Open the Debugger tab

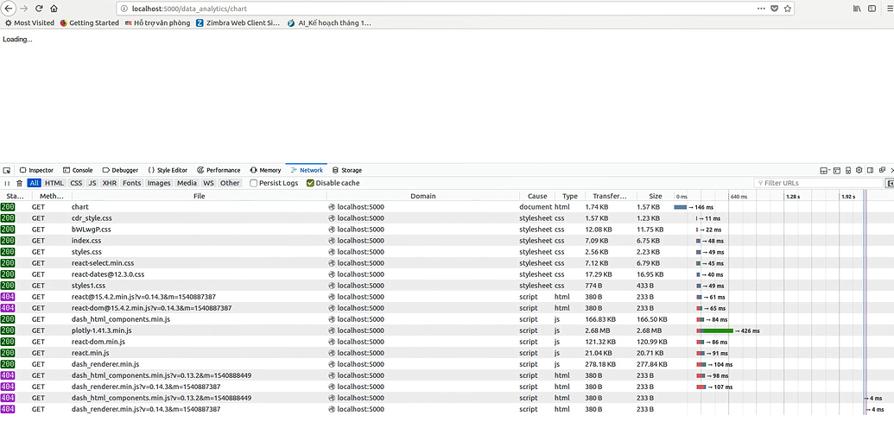coord(120,170)
